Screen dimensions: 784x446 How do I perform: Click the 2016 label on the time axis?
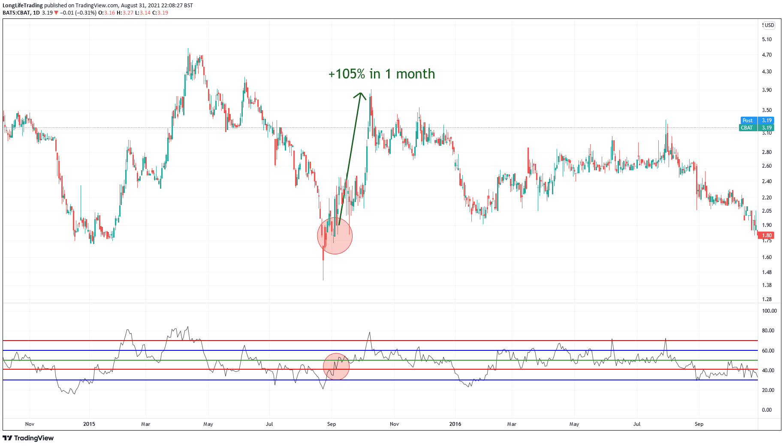pyautogui.click(x=455, y=424)
